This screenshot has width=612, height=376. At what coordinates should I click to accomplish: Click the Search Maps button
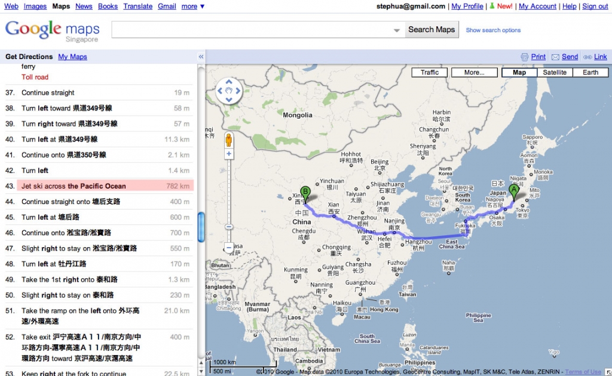pos(432,30)
